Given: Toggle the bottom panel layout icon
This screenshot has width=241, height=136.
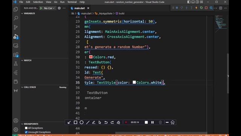Looking at the screenshot, I should [193, 2].
